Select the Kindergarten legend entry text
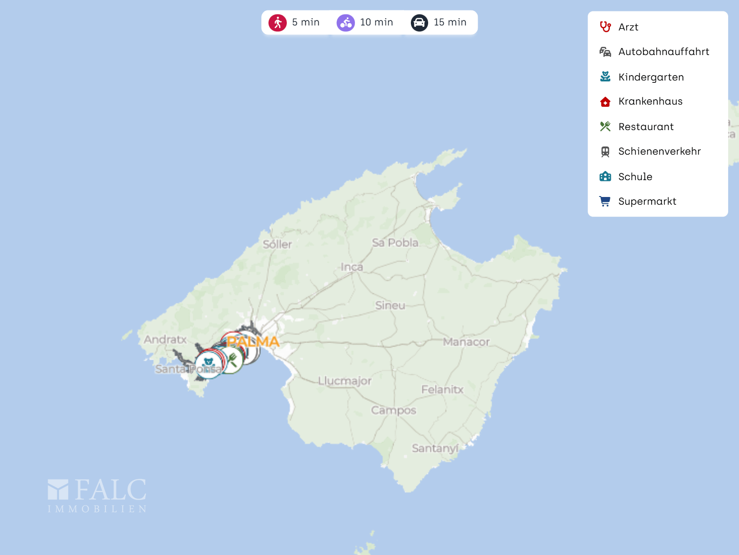The height and width of the screenshot is (555, 739). 651,77
